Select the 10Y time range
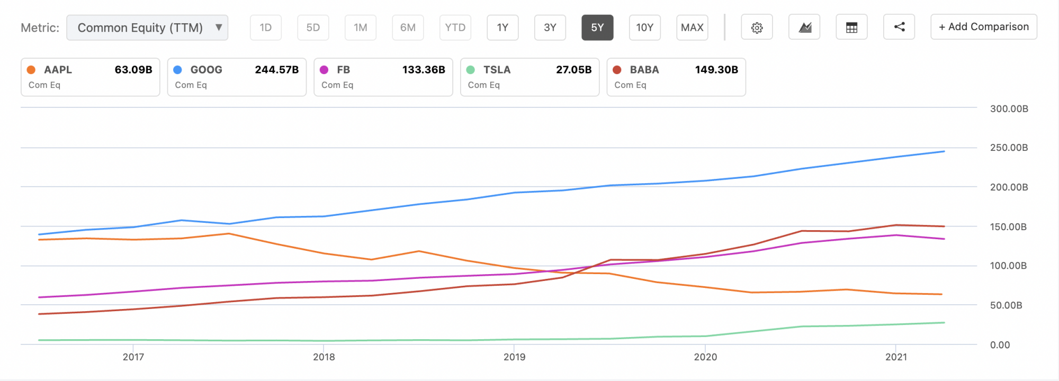 644,28
